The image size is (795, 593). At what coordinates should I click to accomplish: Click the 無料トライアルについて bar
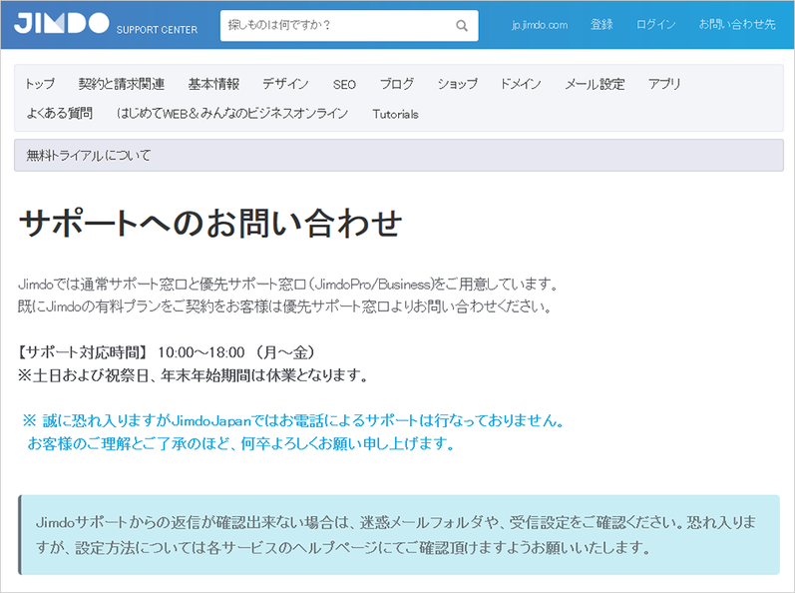pyautogui.click(x=399, y=155)
